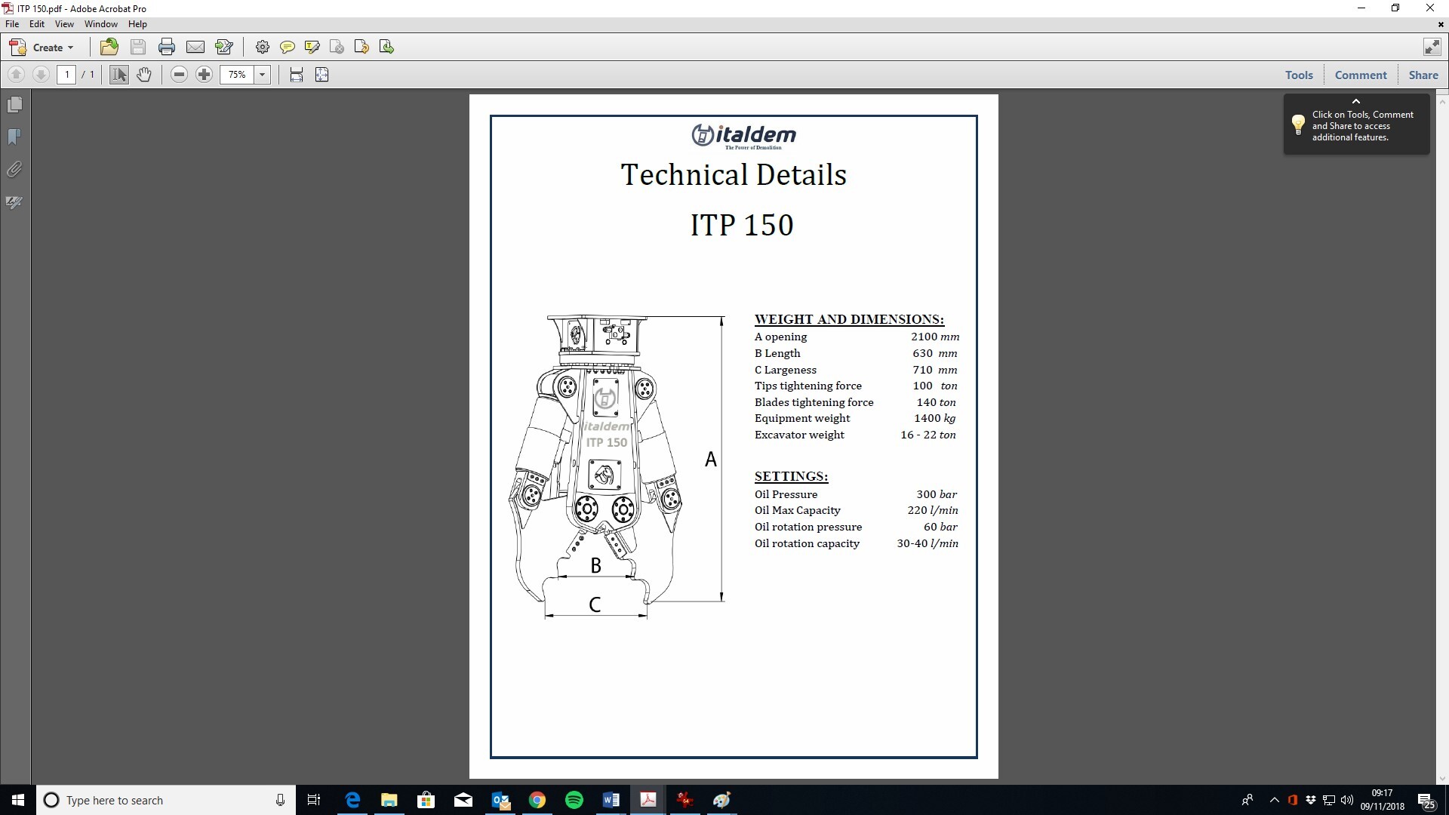Zoom out with minus button
Viewport: 1449px width, 815px height.
pyautogui.click(x=179, y=75)
